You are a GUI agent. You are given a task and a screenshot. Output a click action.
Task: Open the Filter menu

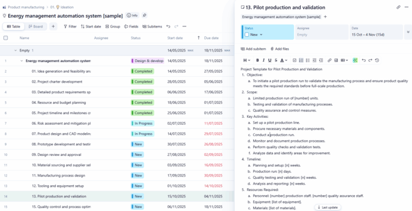[70, 26]
